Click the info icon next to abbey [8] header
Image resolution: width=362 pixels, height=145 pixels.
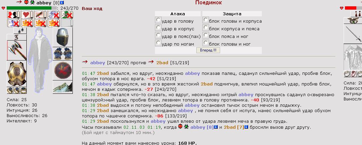[62, 3]
